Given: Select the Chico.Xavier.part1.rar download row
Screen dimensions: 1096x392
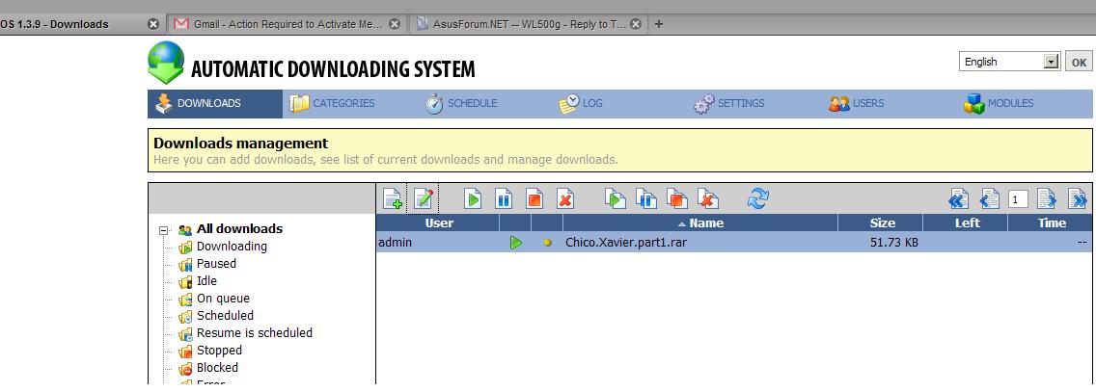Looking at the screenshot, I should [x=625, y=243].
